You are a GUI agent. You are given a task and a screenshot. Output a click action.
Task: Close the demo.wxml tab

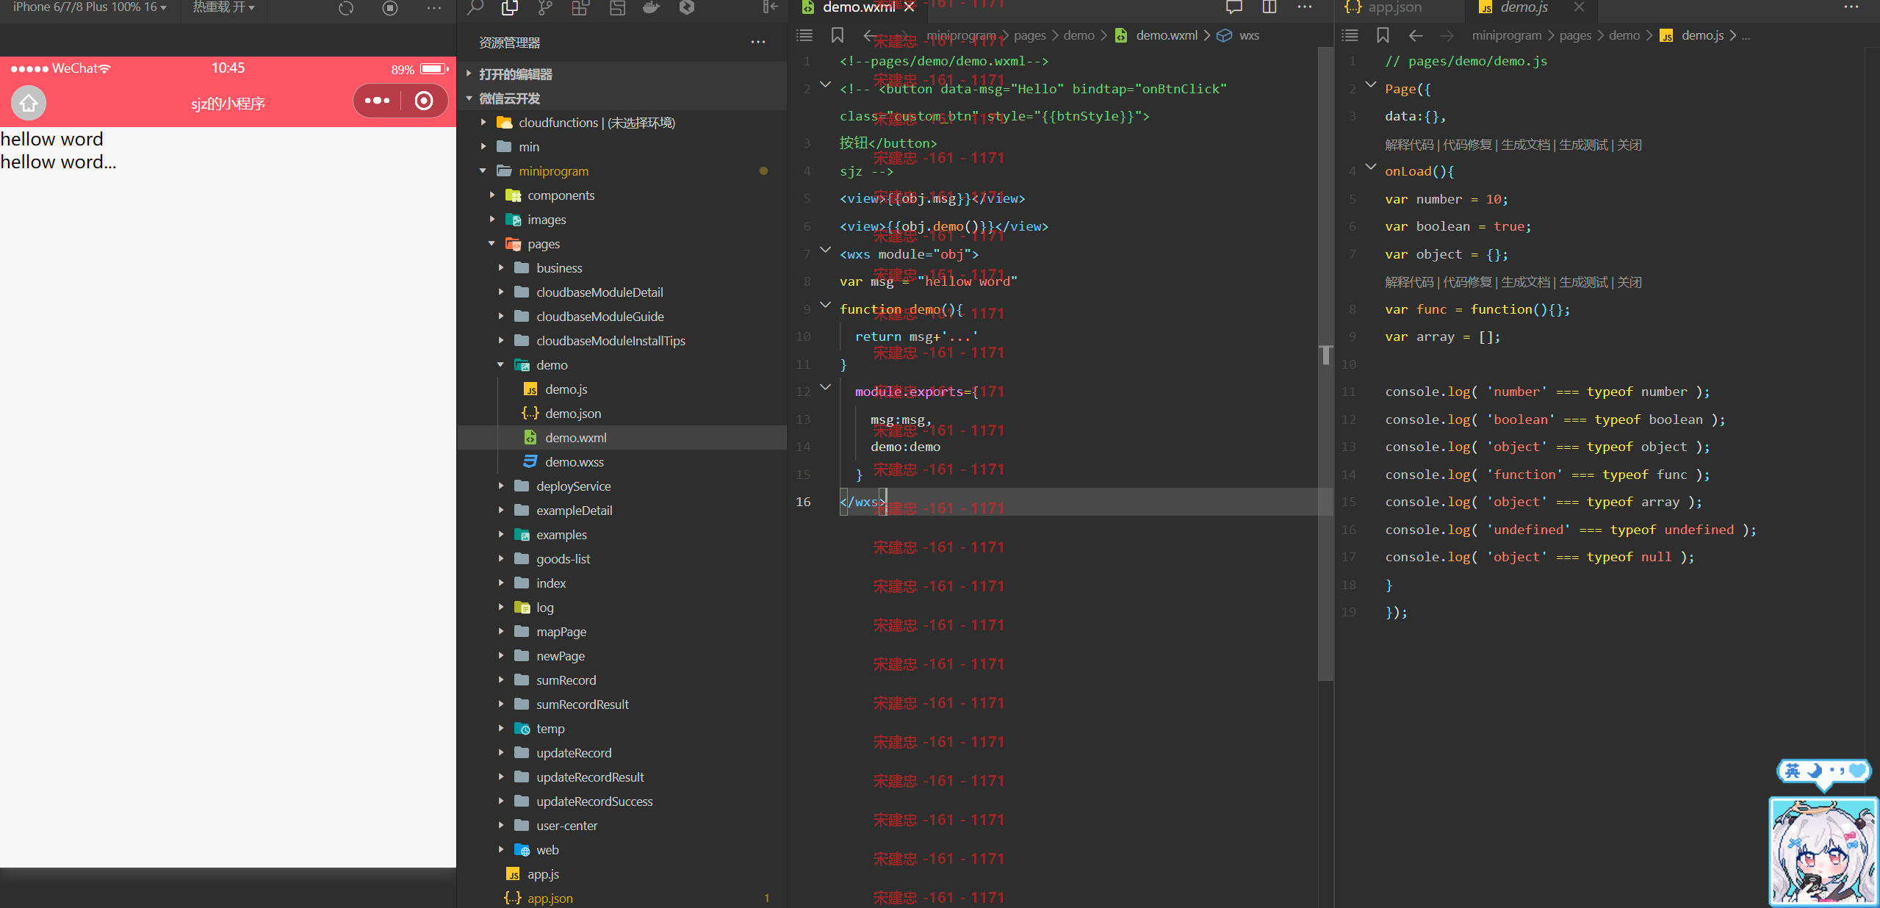[x=910, y=7]
